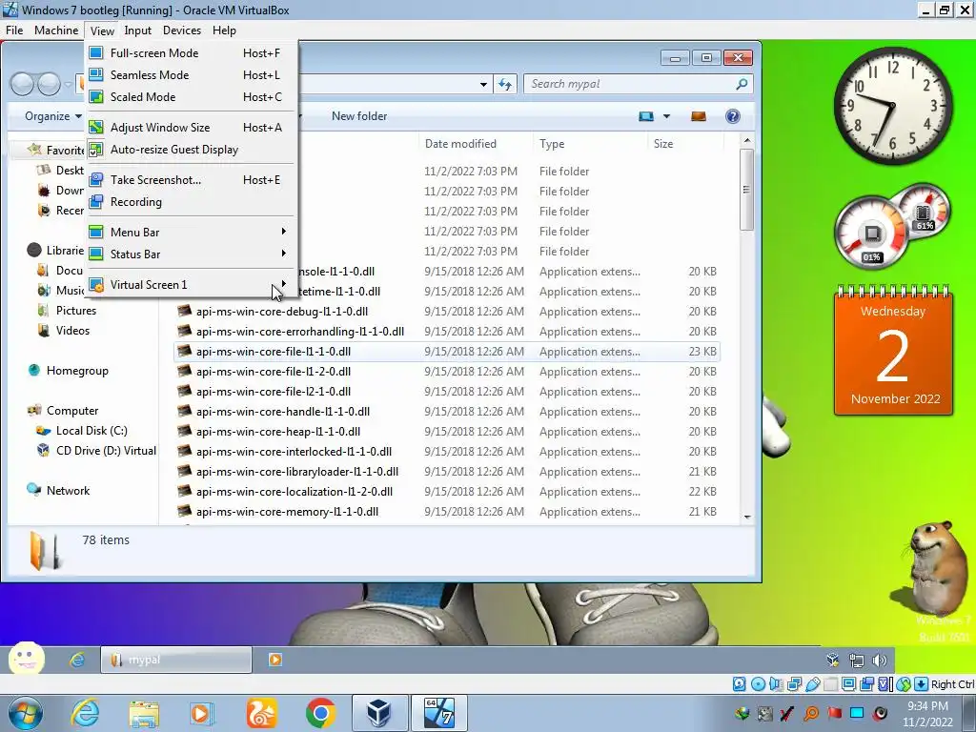The image size is (976, 732).
Task: Click the mypal guest taskbar button
Action: (x=176, y=660)
